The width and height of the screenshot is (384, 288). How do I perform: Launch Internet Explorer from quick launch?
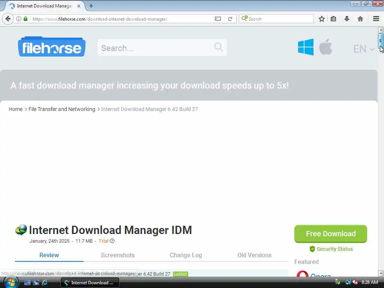pyautogui.click(x=45, y=283)
